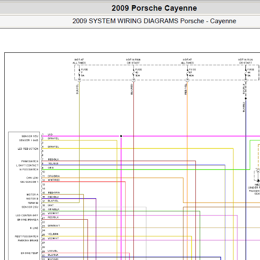Click the LED CENTER-DIFF connector label
Image resolution: width=260 pixels, height=260 pixels.
(x=27, y=215)
